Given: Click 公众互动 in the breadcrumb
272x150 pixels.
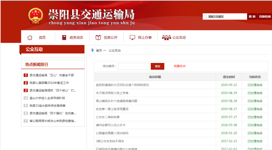Looking at the screenshot, I should pos(115,51).
